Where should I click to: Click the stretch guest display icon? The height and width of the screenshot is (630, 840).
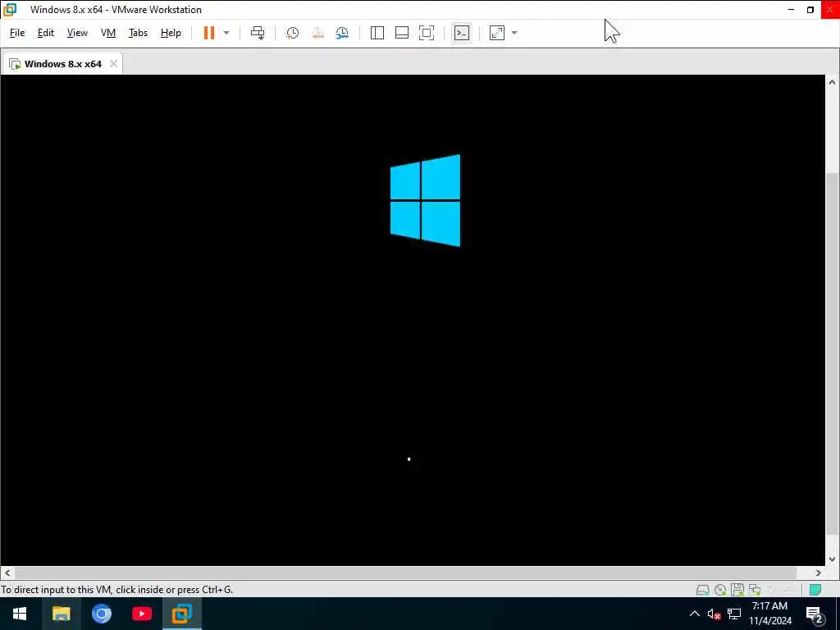click(497, 33)
